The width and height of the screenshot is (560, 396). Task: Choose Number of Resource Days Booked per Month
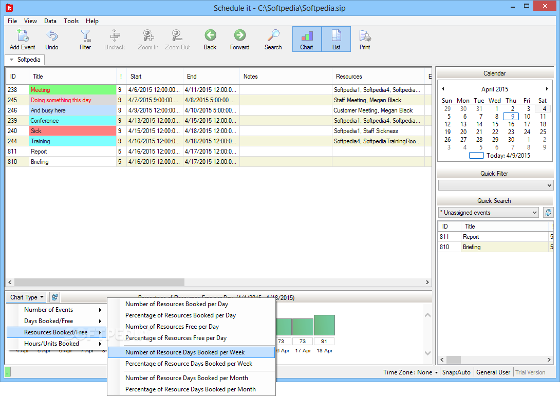[x=192, y=378]
